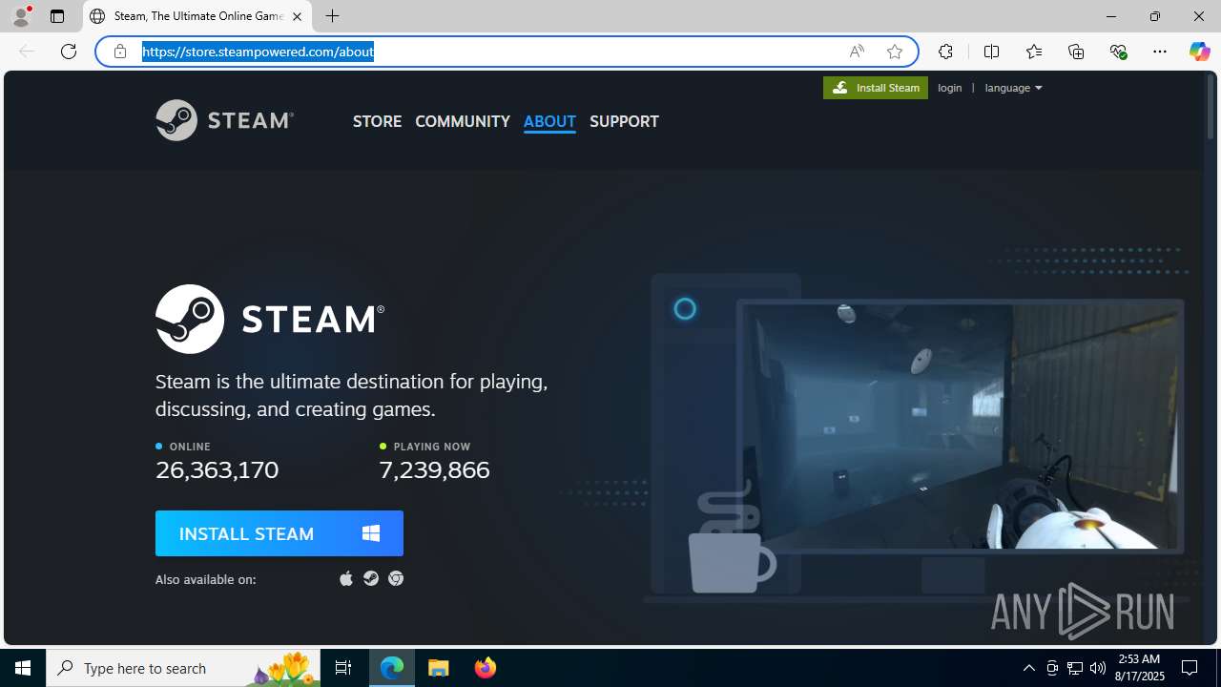This screenshot has width=1221, height=687.
Task: Open Browser essentials heart icon
Action: point(1118,52)
